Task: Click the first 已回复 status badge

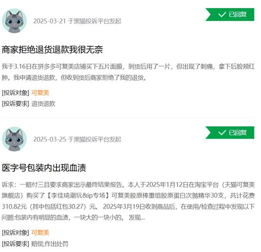Action: [230, 15]
